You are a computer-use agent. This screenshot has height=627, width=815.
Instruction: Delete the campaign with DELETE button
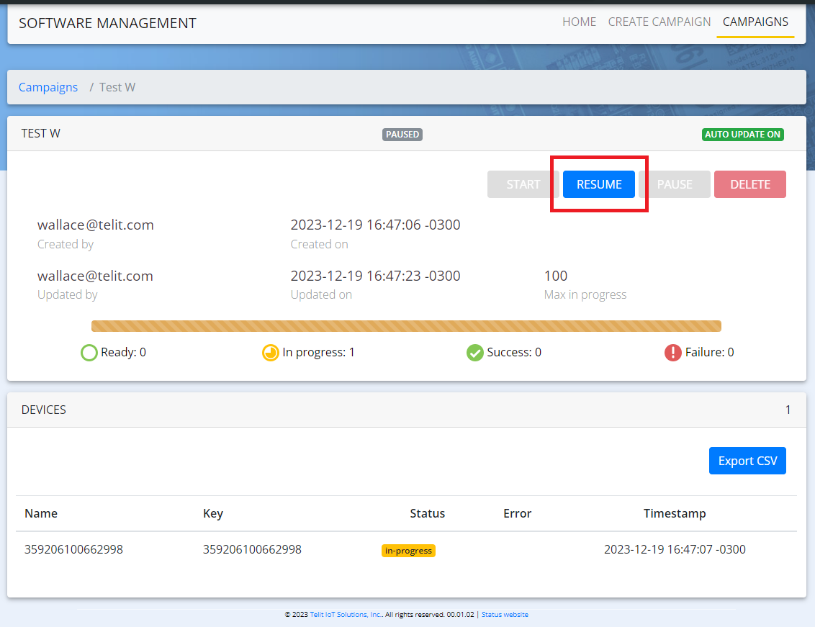pos(749,184)
